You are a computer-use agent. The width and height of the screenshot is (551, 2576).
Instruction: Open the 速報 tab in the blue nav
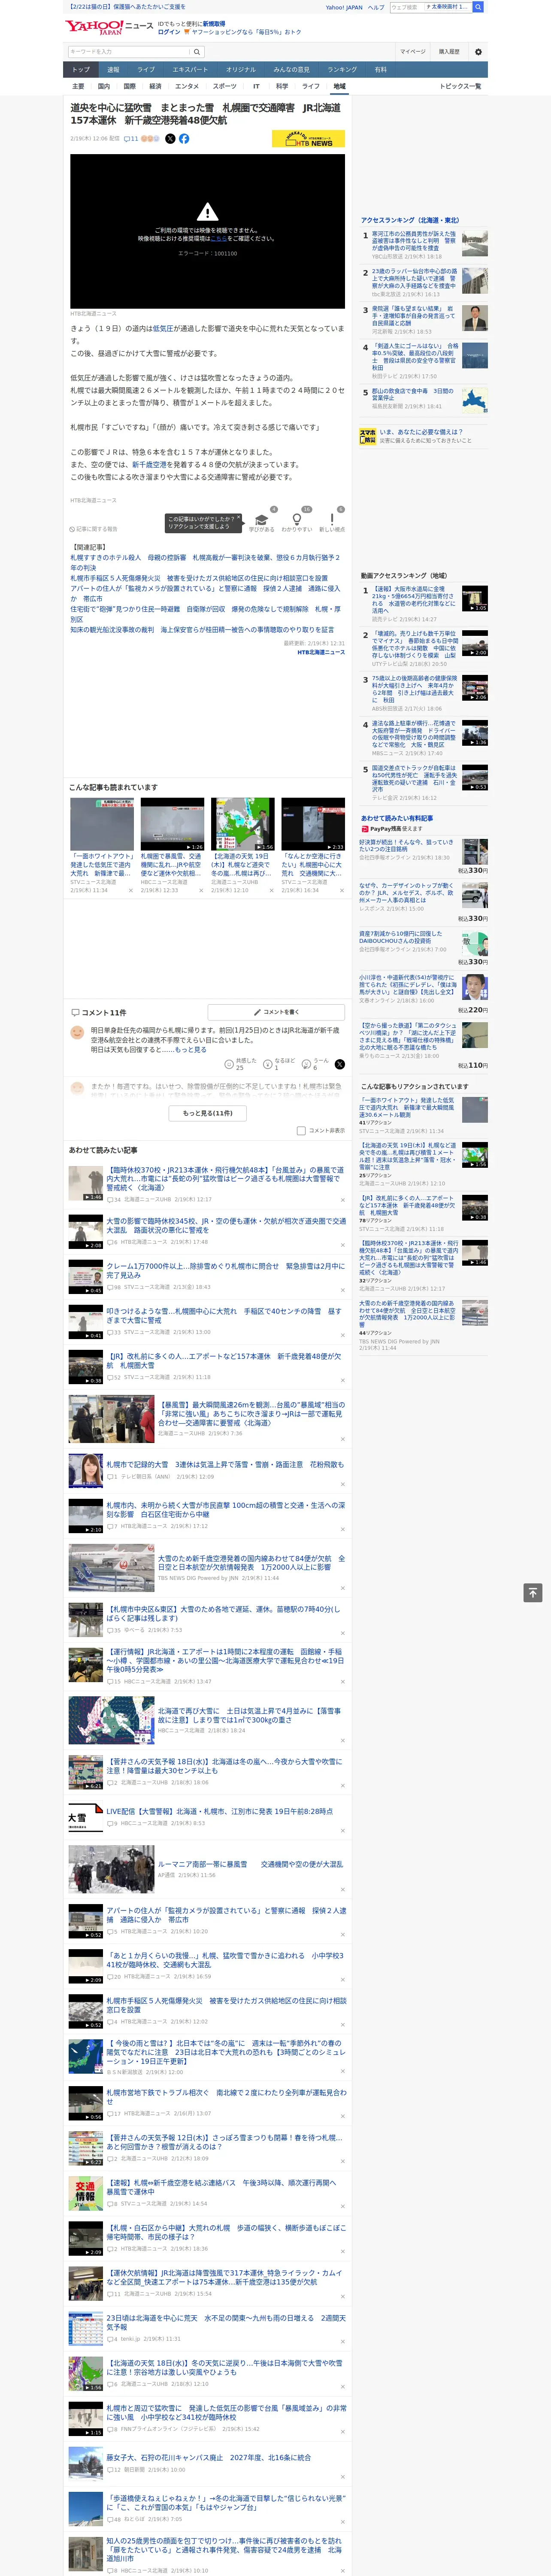pyautogui.click(x=113, y=70)
